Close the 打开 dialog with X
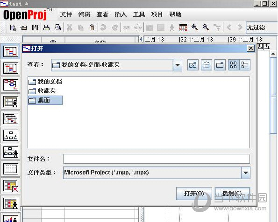The width and height of the screenshot is (278, 222). pyautogui.click(x=251, y=49)
